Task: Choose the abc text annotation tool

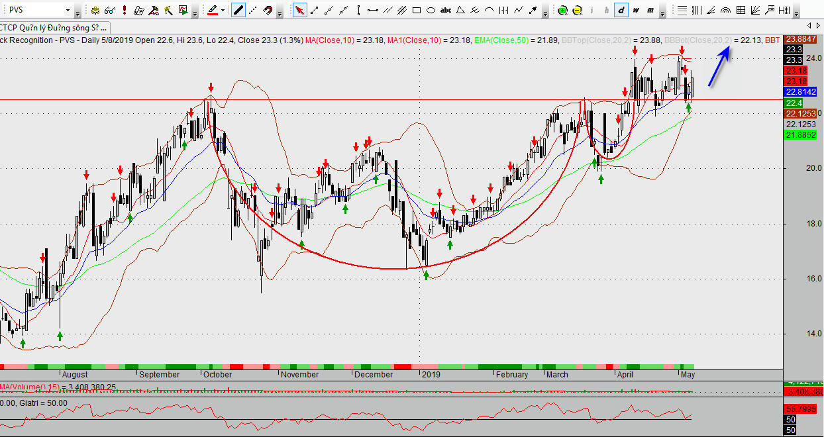Action: [446, 10]
